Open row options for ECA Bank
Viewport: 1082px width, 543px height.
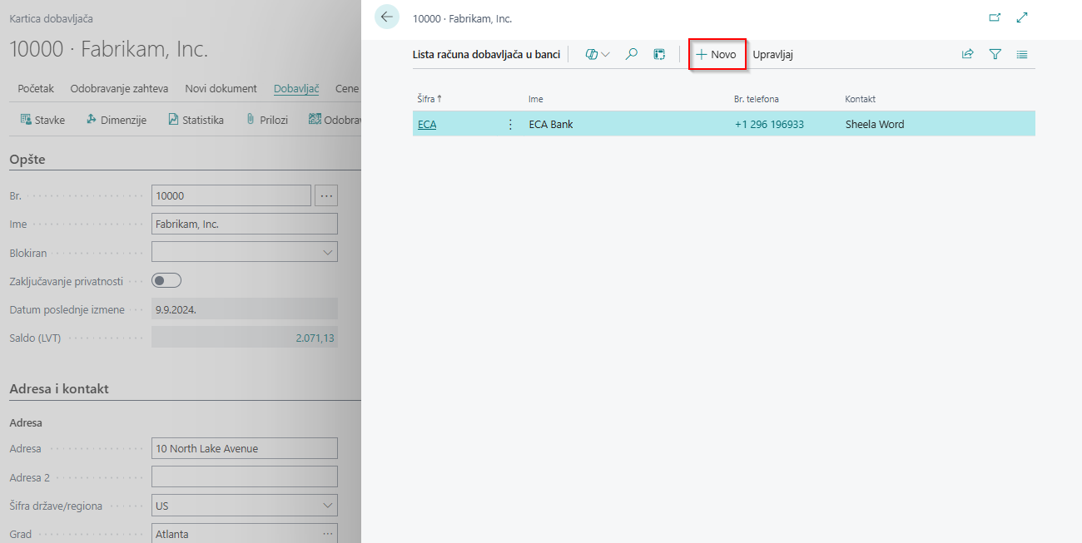510,125
